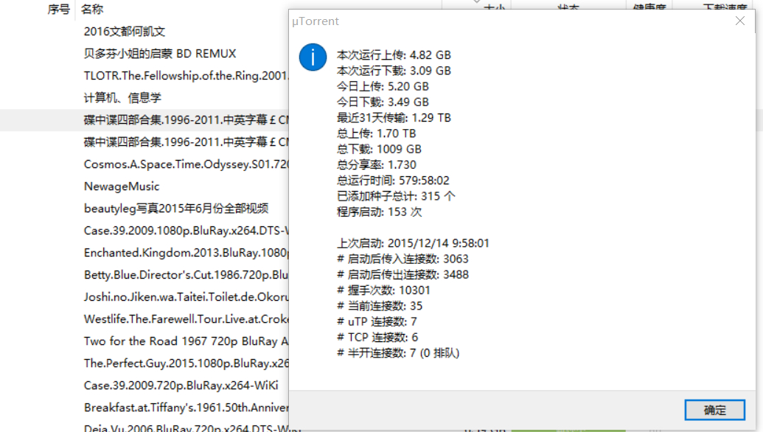Click the 半开连接数: 7 (0 排队) line
The height and width of the screenshot is (432, 763).
[398, 353]
